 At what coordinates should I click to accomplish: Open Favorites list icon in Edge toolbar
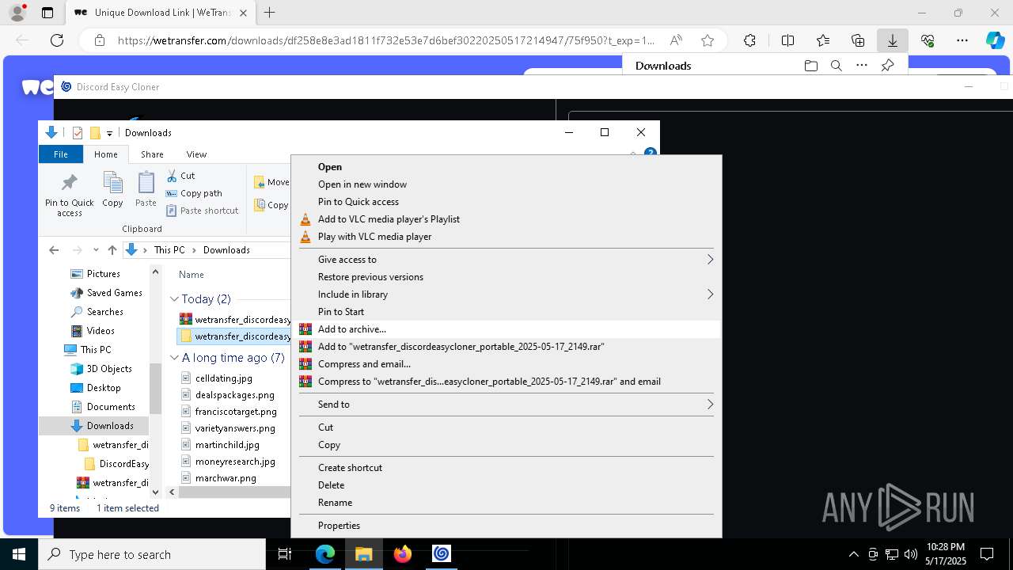tap(823, 40)
